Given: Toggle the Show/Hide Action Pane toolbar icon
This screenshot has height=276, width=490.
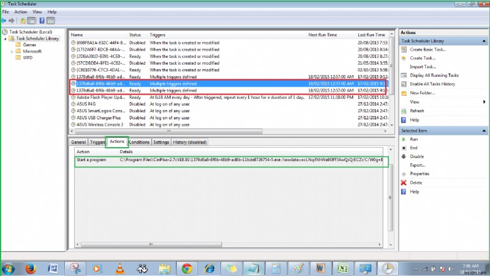Looking at the screenshot, I should click(x=51, y=21).
